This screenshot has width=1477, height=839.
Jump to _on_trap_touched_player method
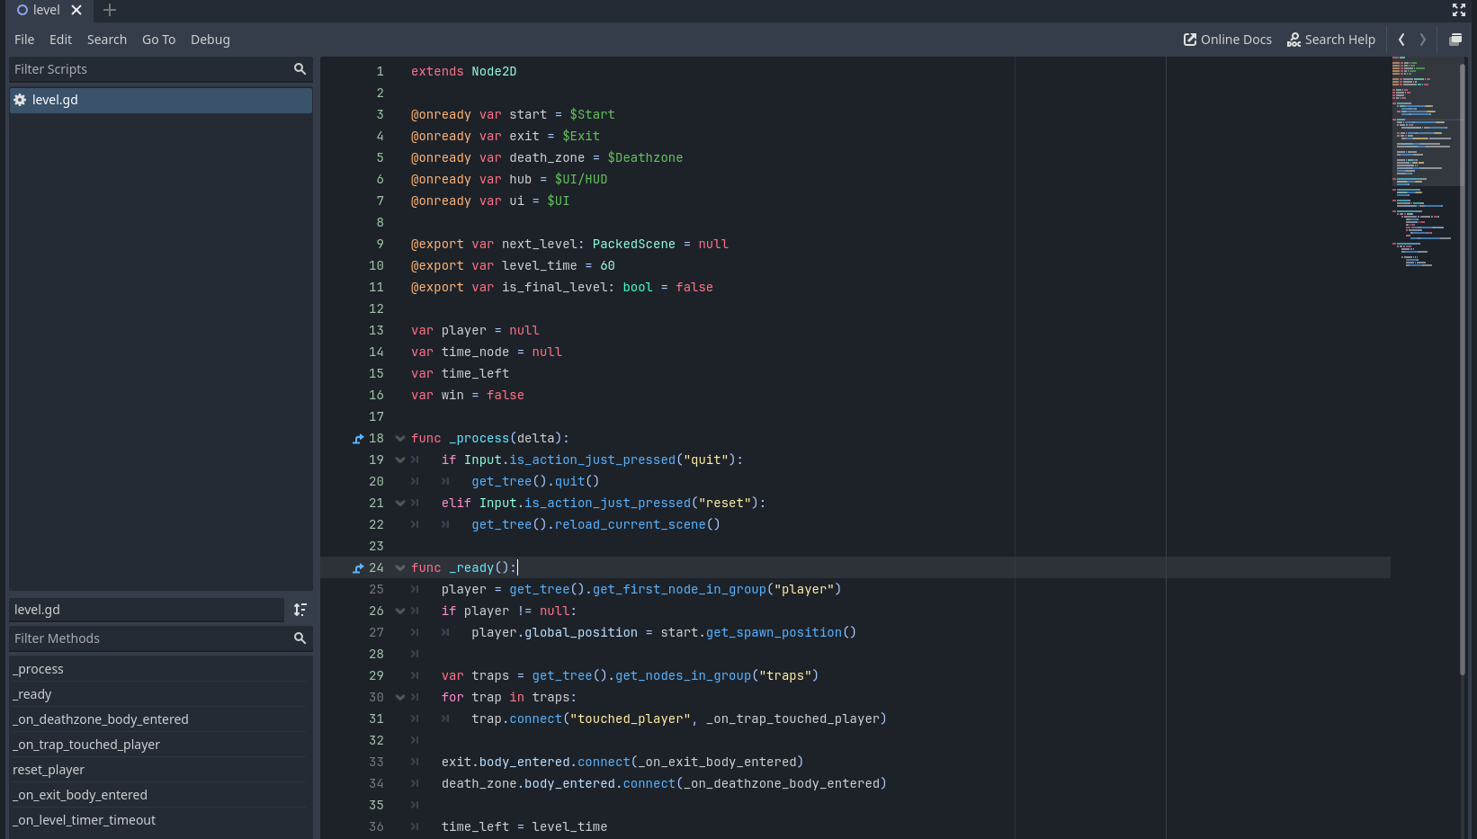[158, 745]
